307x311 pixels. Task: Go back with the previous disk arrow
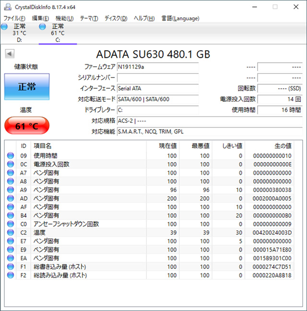10,54
